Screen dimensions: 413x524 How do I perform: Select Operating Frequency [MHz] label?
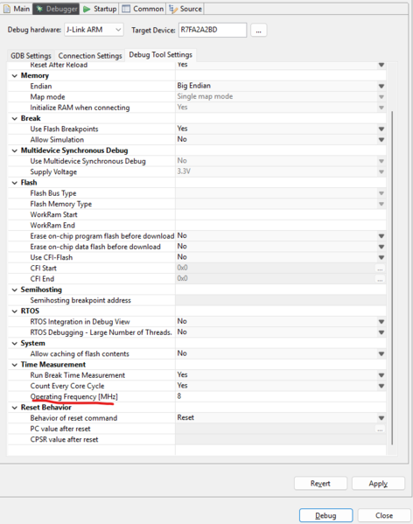(73, 396)
